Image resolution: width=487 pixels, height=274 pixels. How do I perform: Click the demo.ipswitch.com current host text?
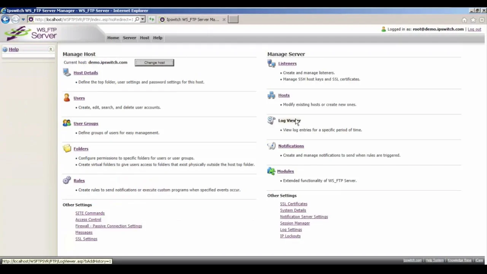pyautogui.click(x=108, y=62)
